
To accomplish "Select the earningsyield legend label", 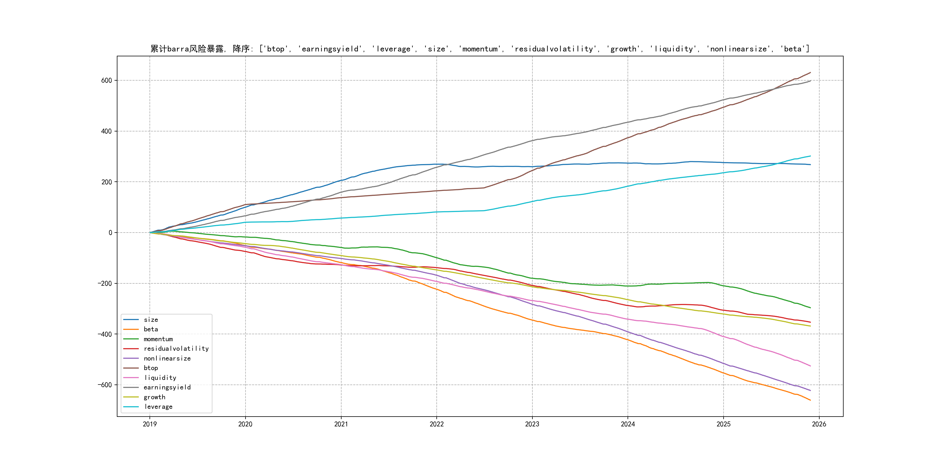I will [167, 387].
